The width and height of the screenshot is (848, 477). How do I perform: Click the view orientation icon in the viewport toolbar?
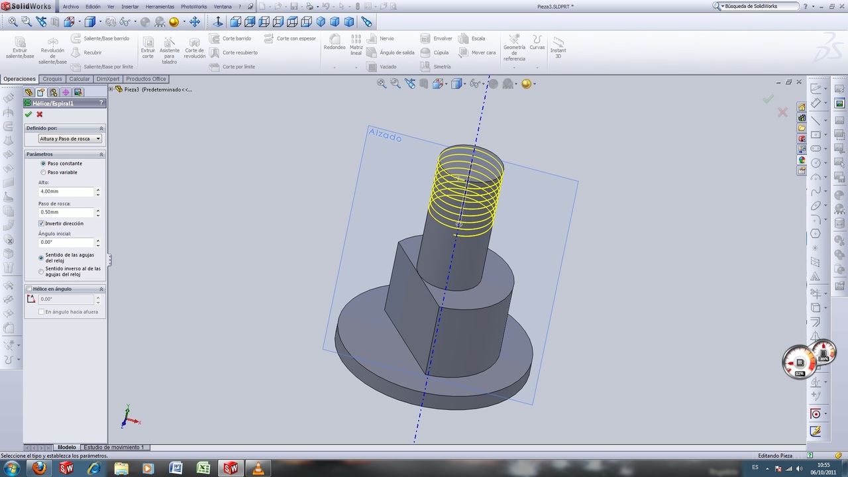click(x=437, y=83)
